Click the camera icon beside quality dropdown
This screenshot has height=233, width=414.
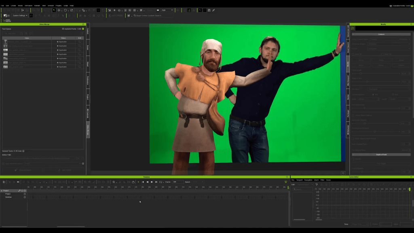point(158,10)
